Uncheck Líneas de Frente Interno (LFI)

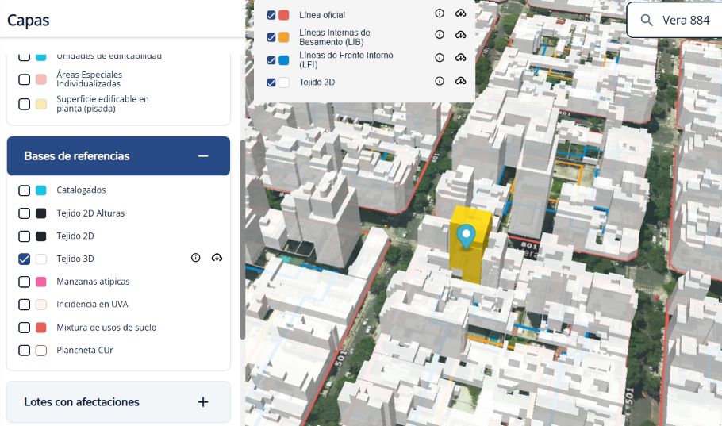pos(271,60)
